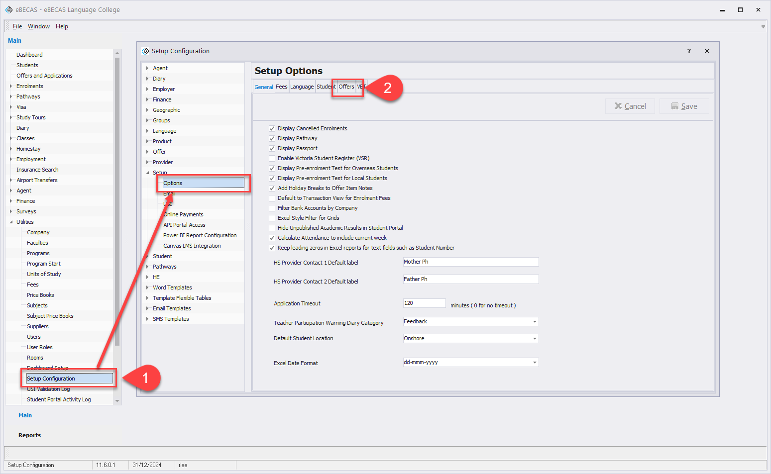Collapse the Utilities section in Main panel
771x474 pixels.
[11, 222]
